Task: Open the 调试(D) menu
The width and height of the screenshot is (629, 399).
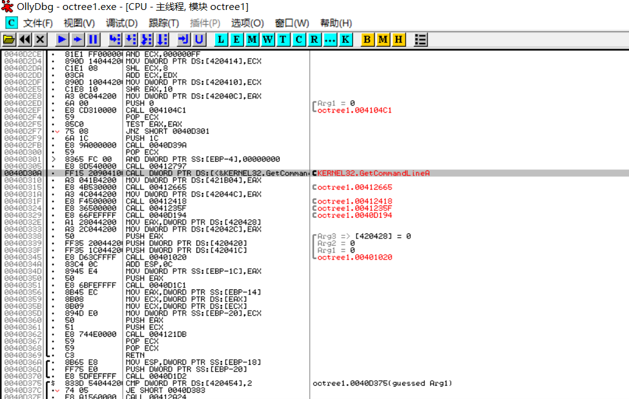Action: point(122,23)
